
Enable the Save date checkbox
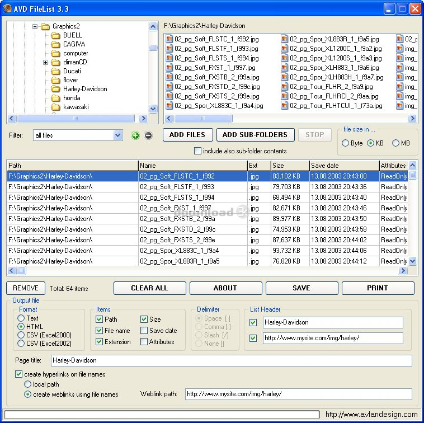[144, 331]
